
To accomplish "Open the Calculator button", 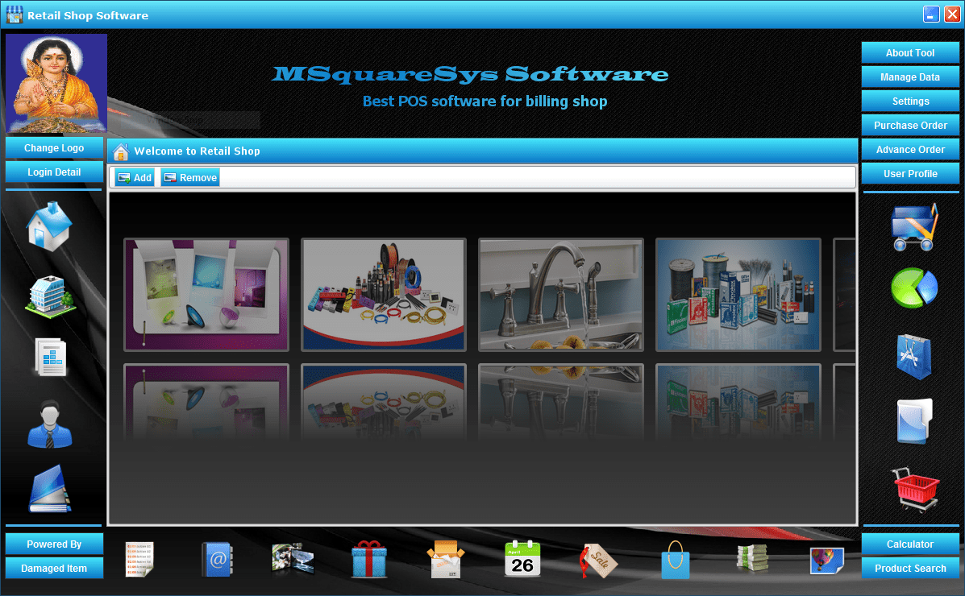I will [x=910, y=544].
